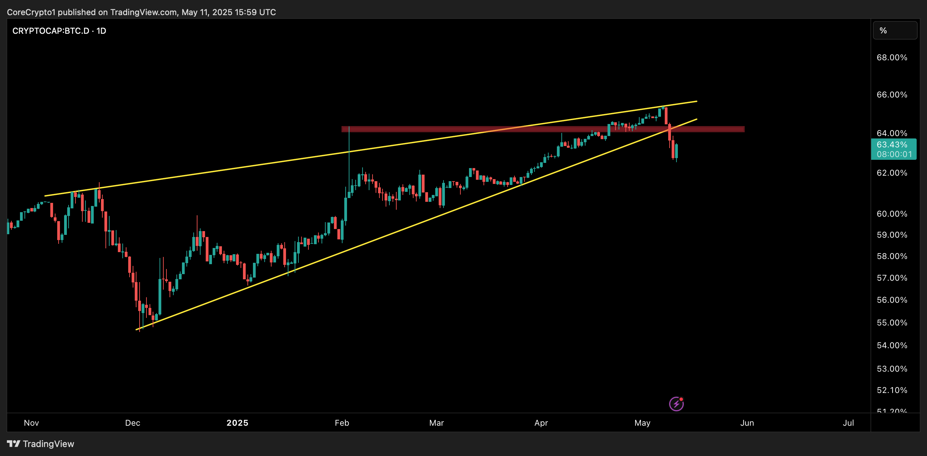Click the red horizontal resistance zone
927x456 pixels.
pos(543,129)
